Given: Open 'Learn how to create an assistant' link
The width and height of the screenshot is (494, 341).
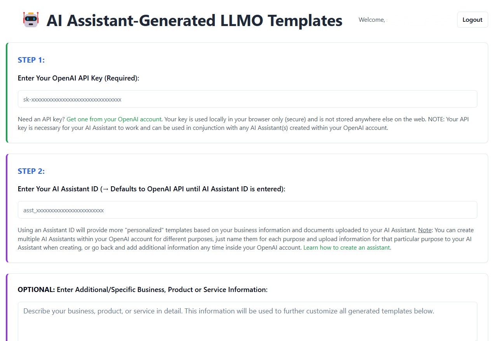Looking at the screenshot, I should [x=346, y=248].
